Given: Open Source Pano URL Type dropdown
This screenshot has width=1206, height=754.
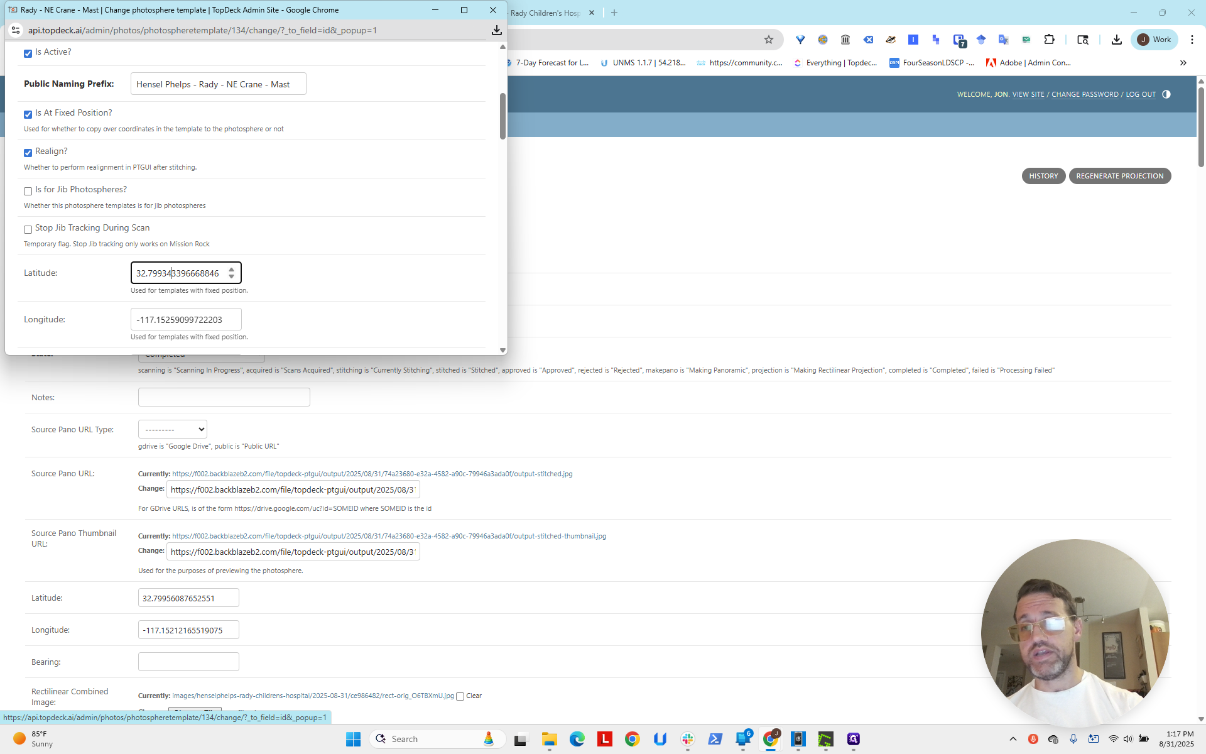Looking at the screenshot, I should [173, 429].
